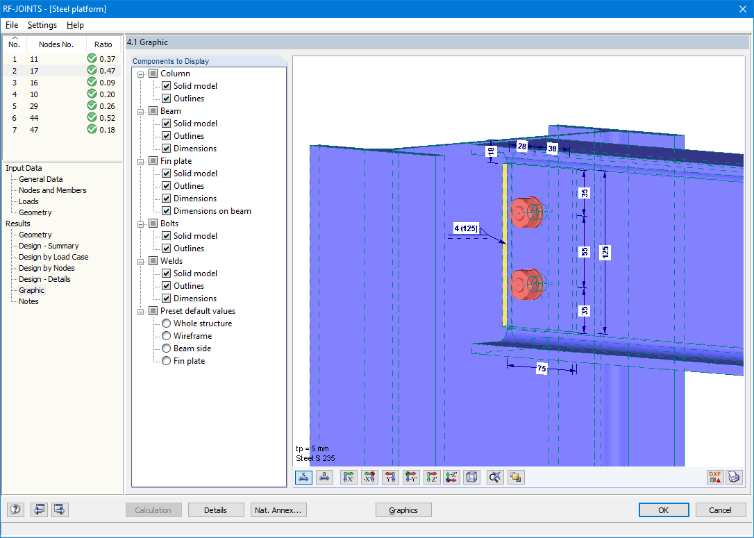Print the current graphic
The height and width of the screenshot is (538, 754).
735,477
